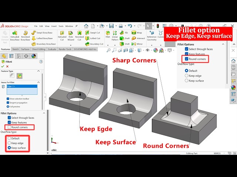Click the Edge<1> entry in selection box
The height and width of the screenshot is (177, 237).
(x=22, y=86)
